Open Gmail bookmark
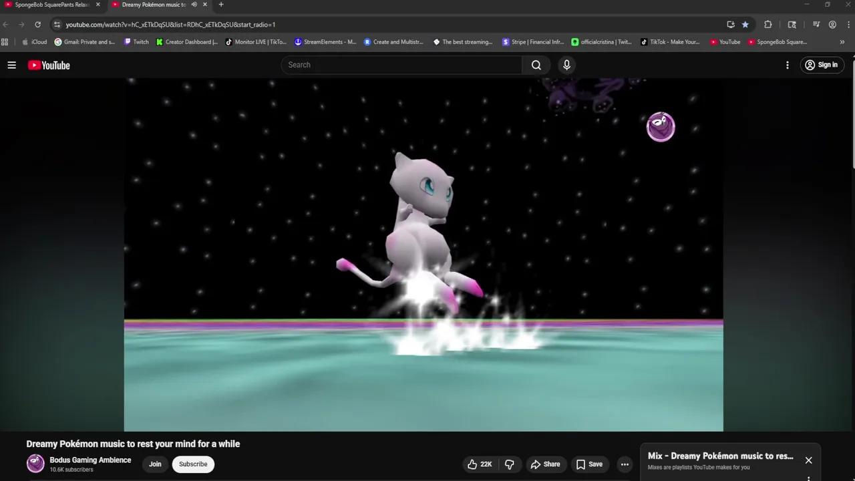855x481 pixels. coord(85,42)
